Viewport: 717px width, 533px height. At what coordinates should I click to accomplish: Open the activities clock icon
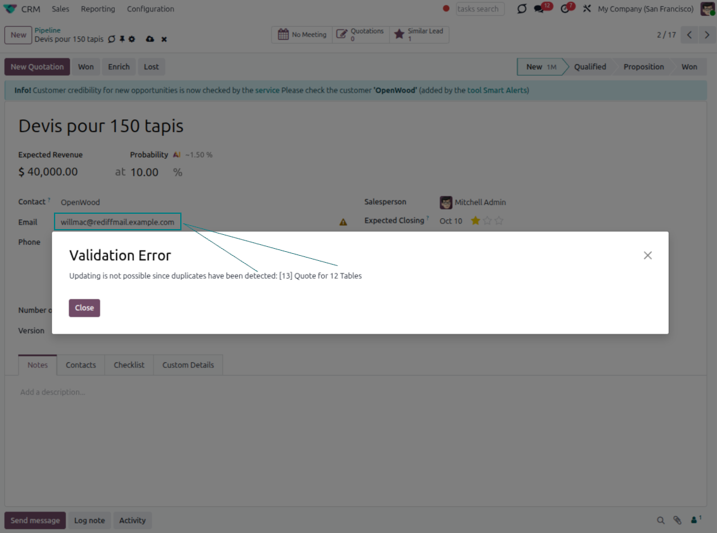tap(565, 9)
